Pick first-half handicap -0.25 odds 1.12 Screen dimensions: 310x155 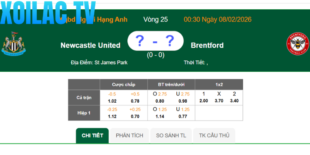coord(112,116)
